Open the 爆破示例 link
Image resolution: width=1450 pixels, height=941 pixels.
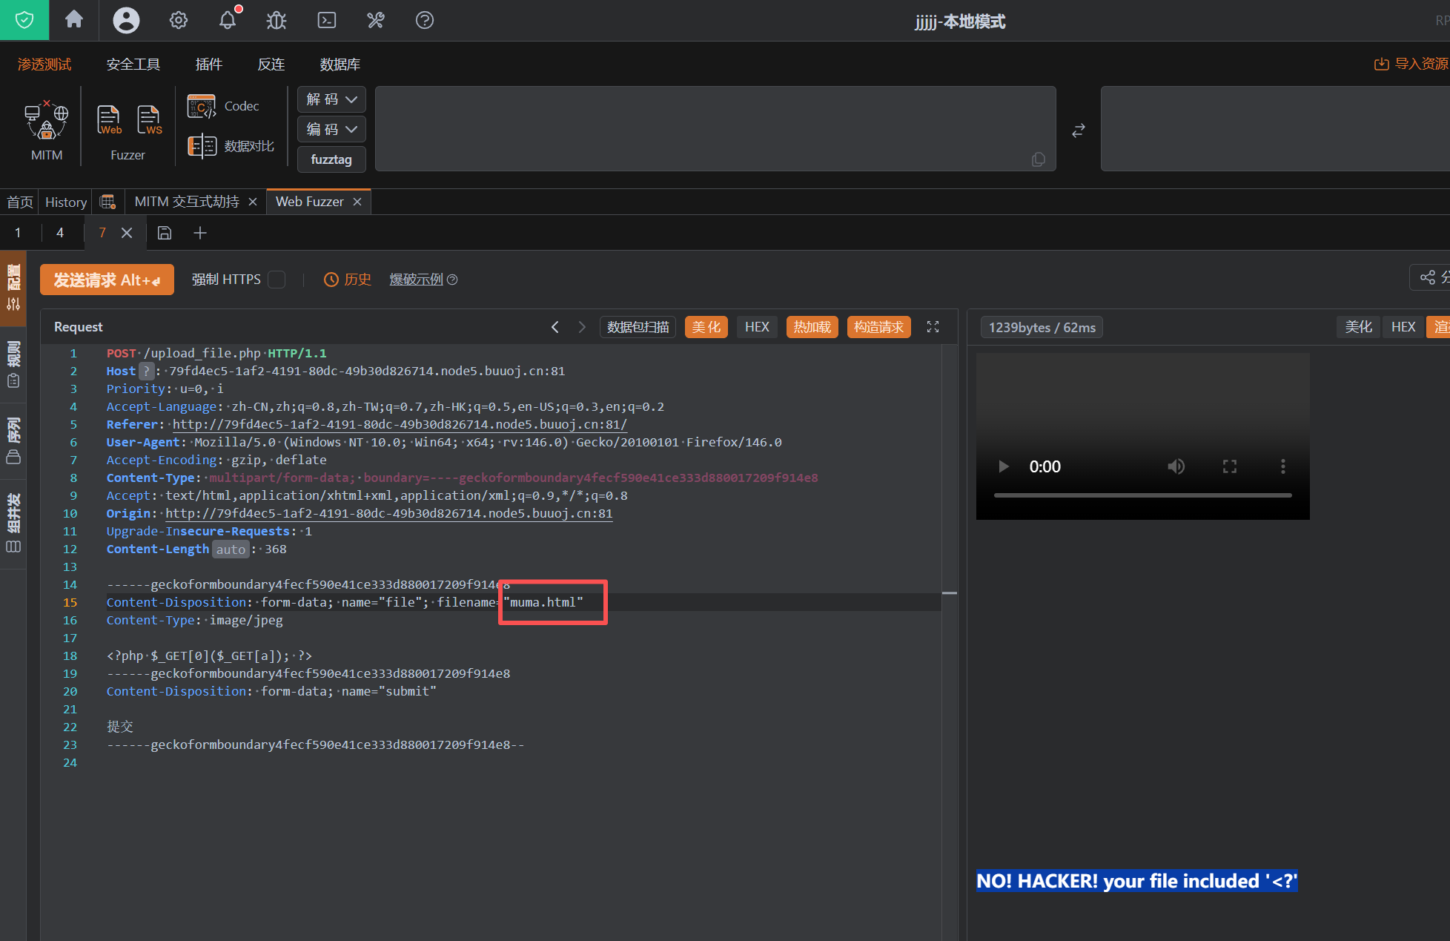pos(416,280)
